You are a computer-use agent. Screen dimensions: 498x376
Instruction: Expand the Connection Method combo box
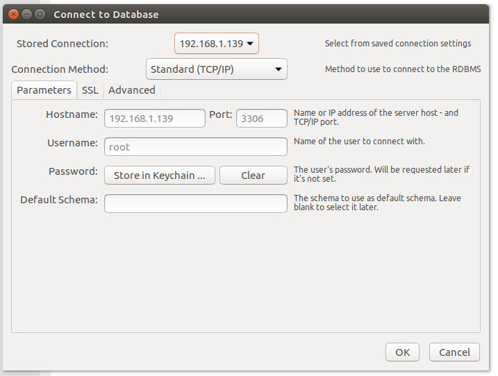[216, 69]
